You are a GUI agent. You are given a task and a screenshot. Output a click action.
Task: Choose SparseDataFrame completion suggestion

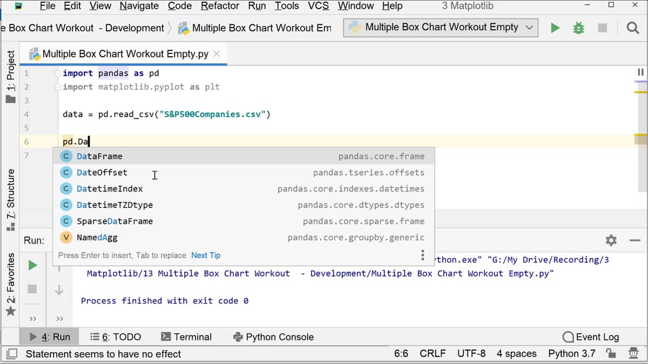pyautogui.click(x=243, y=221)
